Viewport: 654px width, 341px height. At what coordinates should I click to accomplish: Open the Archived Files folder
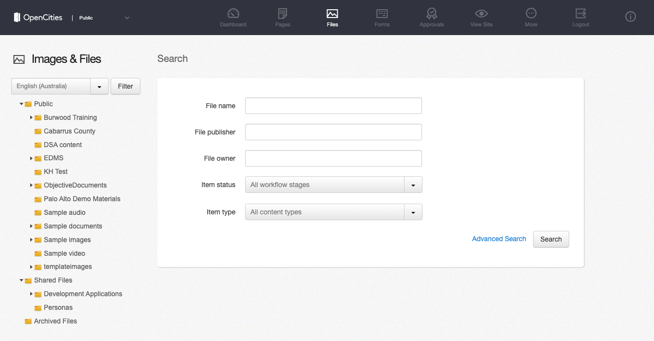coord(55,321)
